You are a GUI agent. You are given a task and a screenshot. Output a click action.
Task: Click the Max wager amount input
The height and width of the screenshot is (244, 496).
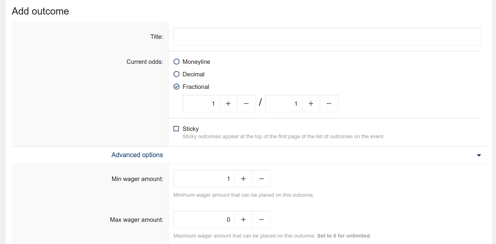coord(204,220)
